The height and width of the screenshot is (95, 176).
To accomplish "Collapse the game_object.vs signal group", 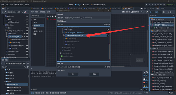I will coord(150,19).
